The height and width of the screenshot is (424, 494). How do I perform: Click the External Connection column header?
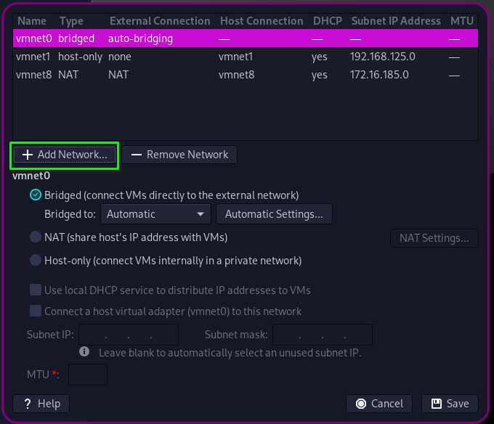point(160,21)
